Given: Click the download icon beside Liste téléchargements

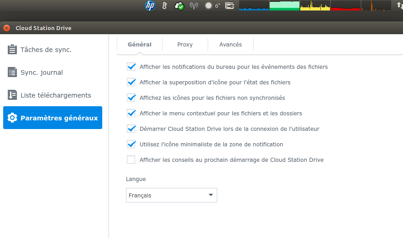Looking at the screenshot, I should pos(12,95).
